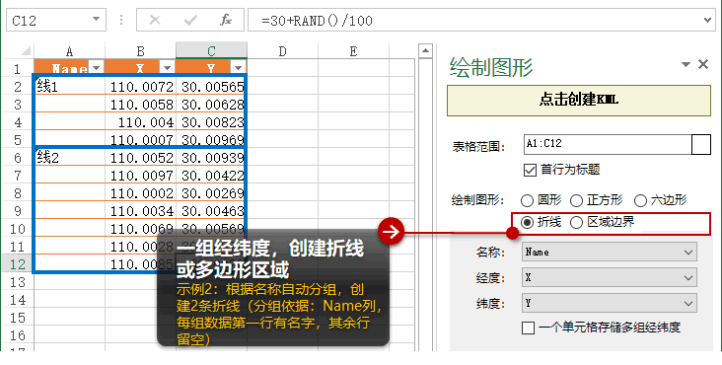Click cell containing 线2

69,158
